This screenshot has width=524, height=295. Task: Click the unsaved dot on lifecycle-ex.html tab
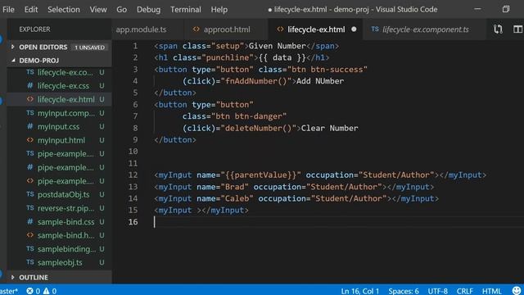tap(354, 29)
